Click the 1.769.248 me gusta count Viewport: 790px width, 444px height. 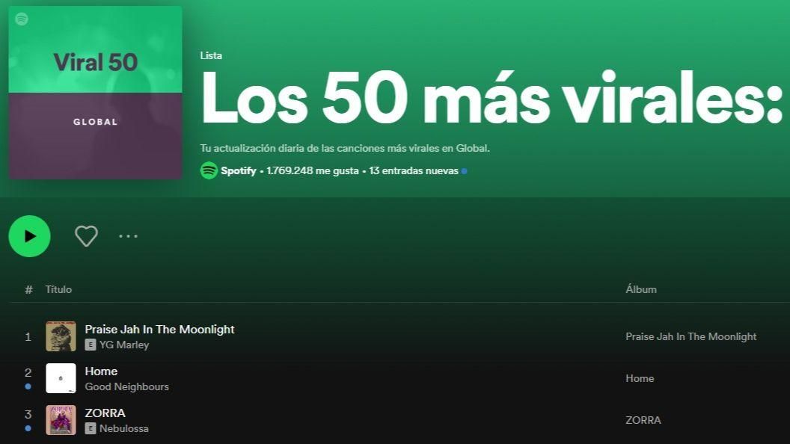coord(313,170)
